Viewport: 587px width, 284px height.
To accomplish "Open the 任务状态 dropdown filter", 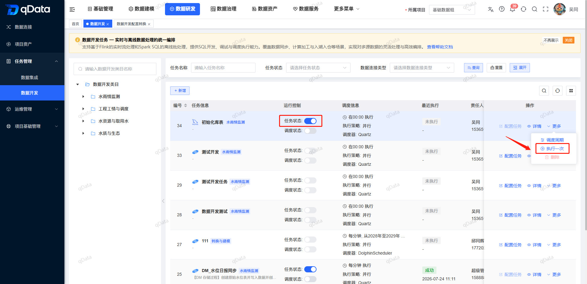I will click(318, 68).
